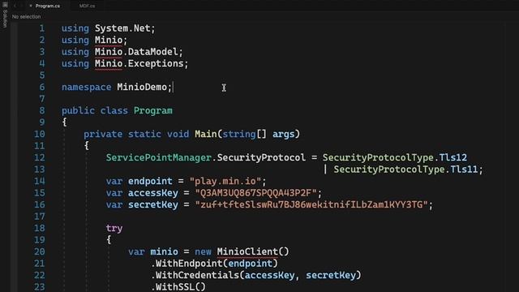Image resolution: width=519 pixels, height=292 pixels.
Task: Click line number 14 in the gutter
Action: [40, 181]
